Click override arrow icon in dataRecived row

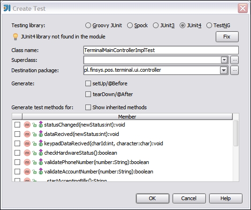[x=41, y=134]
